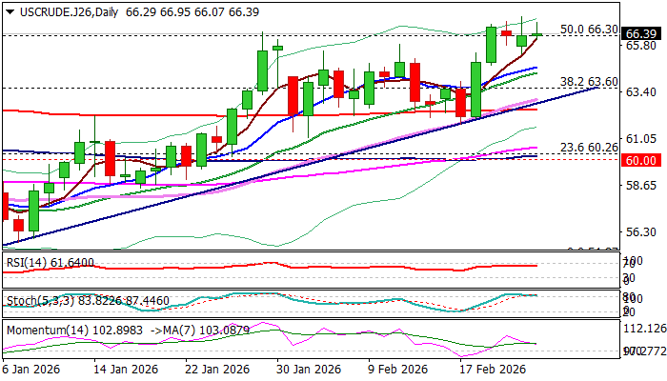Select the 14 Jan 2026 date marker
667x381 pixels.
[126, 370]
